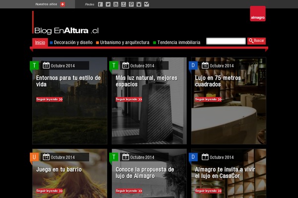Click orange U badge on Juega en tu barrio card
Screen dimensions: 298x198
[34, 157]
